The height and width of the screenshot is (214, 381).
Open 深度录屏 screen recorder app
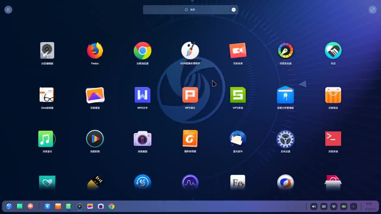click(238, 51)
